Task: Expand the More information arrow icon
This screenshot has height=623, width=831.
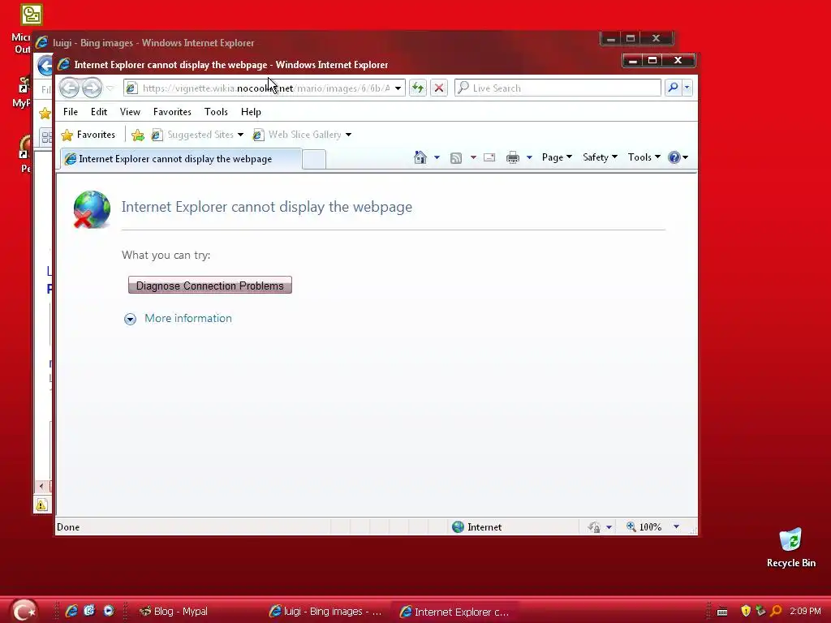Action: coord(130,319)
